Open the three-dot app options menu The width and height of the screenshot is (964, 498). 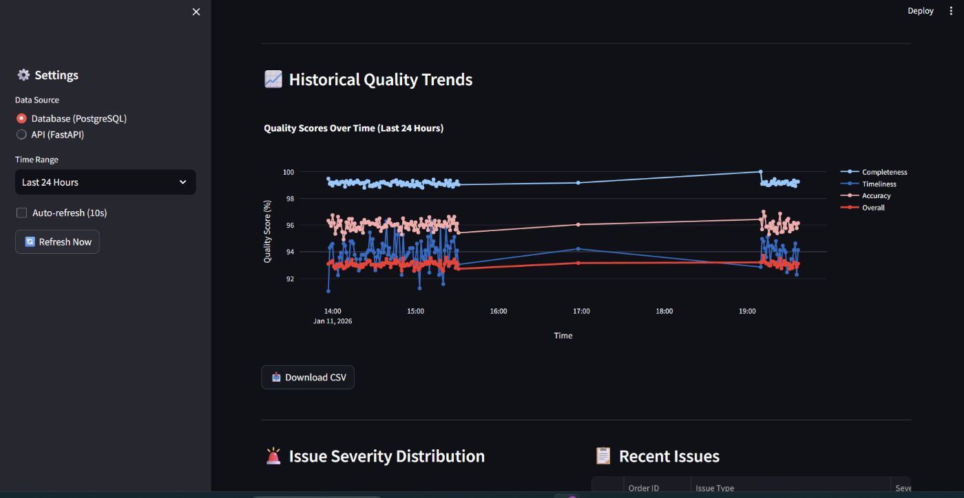tap(951, 10)
